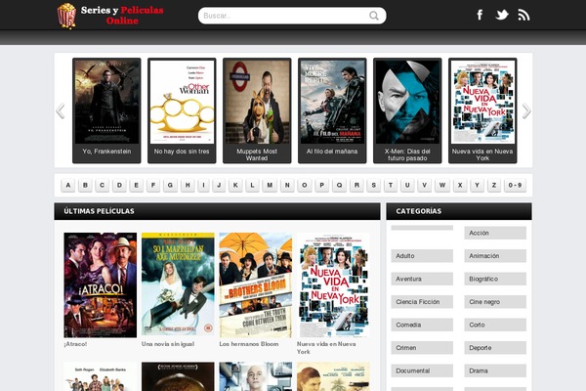Open The Brothers Bloom poster

tap(256, 285)
